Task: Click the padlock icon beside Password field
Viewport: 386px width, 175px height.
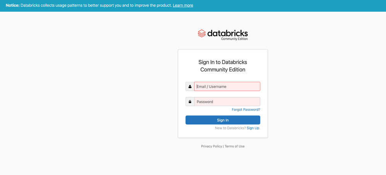Action: pos(190,102)
